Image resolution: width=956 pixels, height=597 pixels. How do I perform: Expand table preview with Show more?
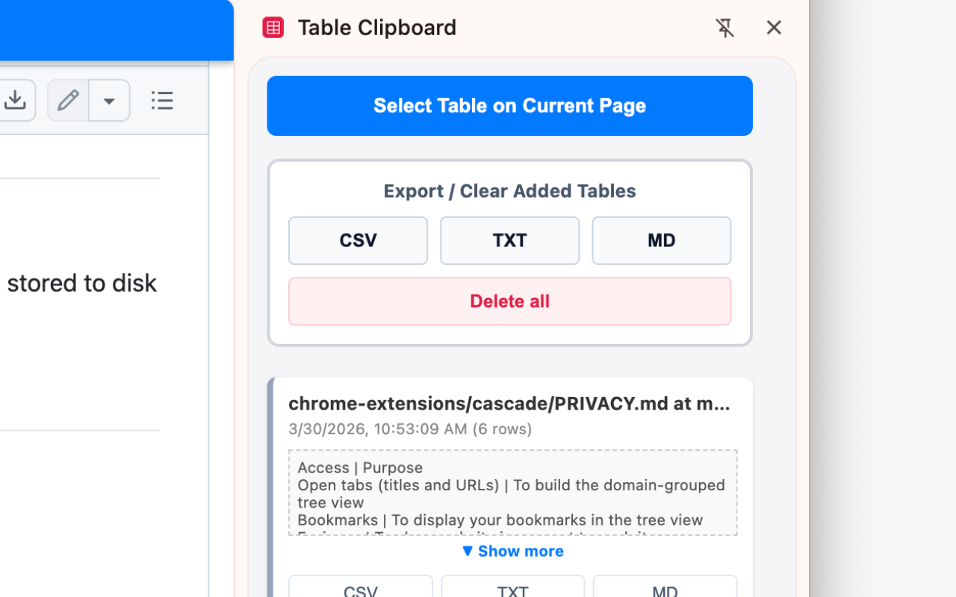tap(512, 551)
